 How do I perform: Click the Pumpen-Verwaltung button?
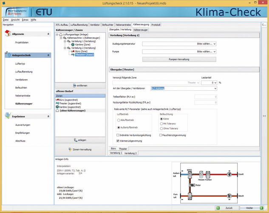coord(179,59)
